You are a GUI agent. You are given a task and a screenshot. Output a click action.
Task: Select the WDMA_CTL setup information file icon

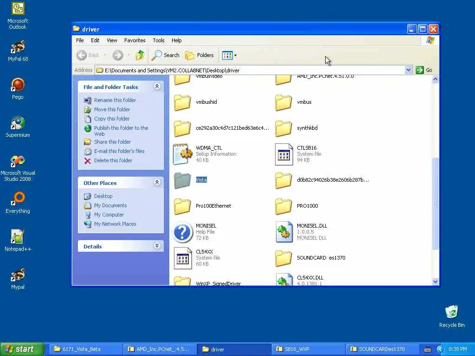pyautogui.click(x=182, y=154)
